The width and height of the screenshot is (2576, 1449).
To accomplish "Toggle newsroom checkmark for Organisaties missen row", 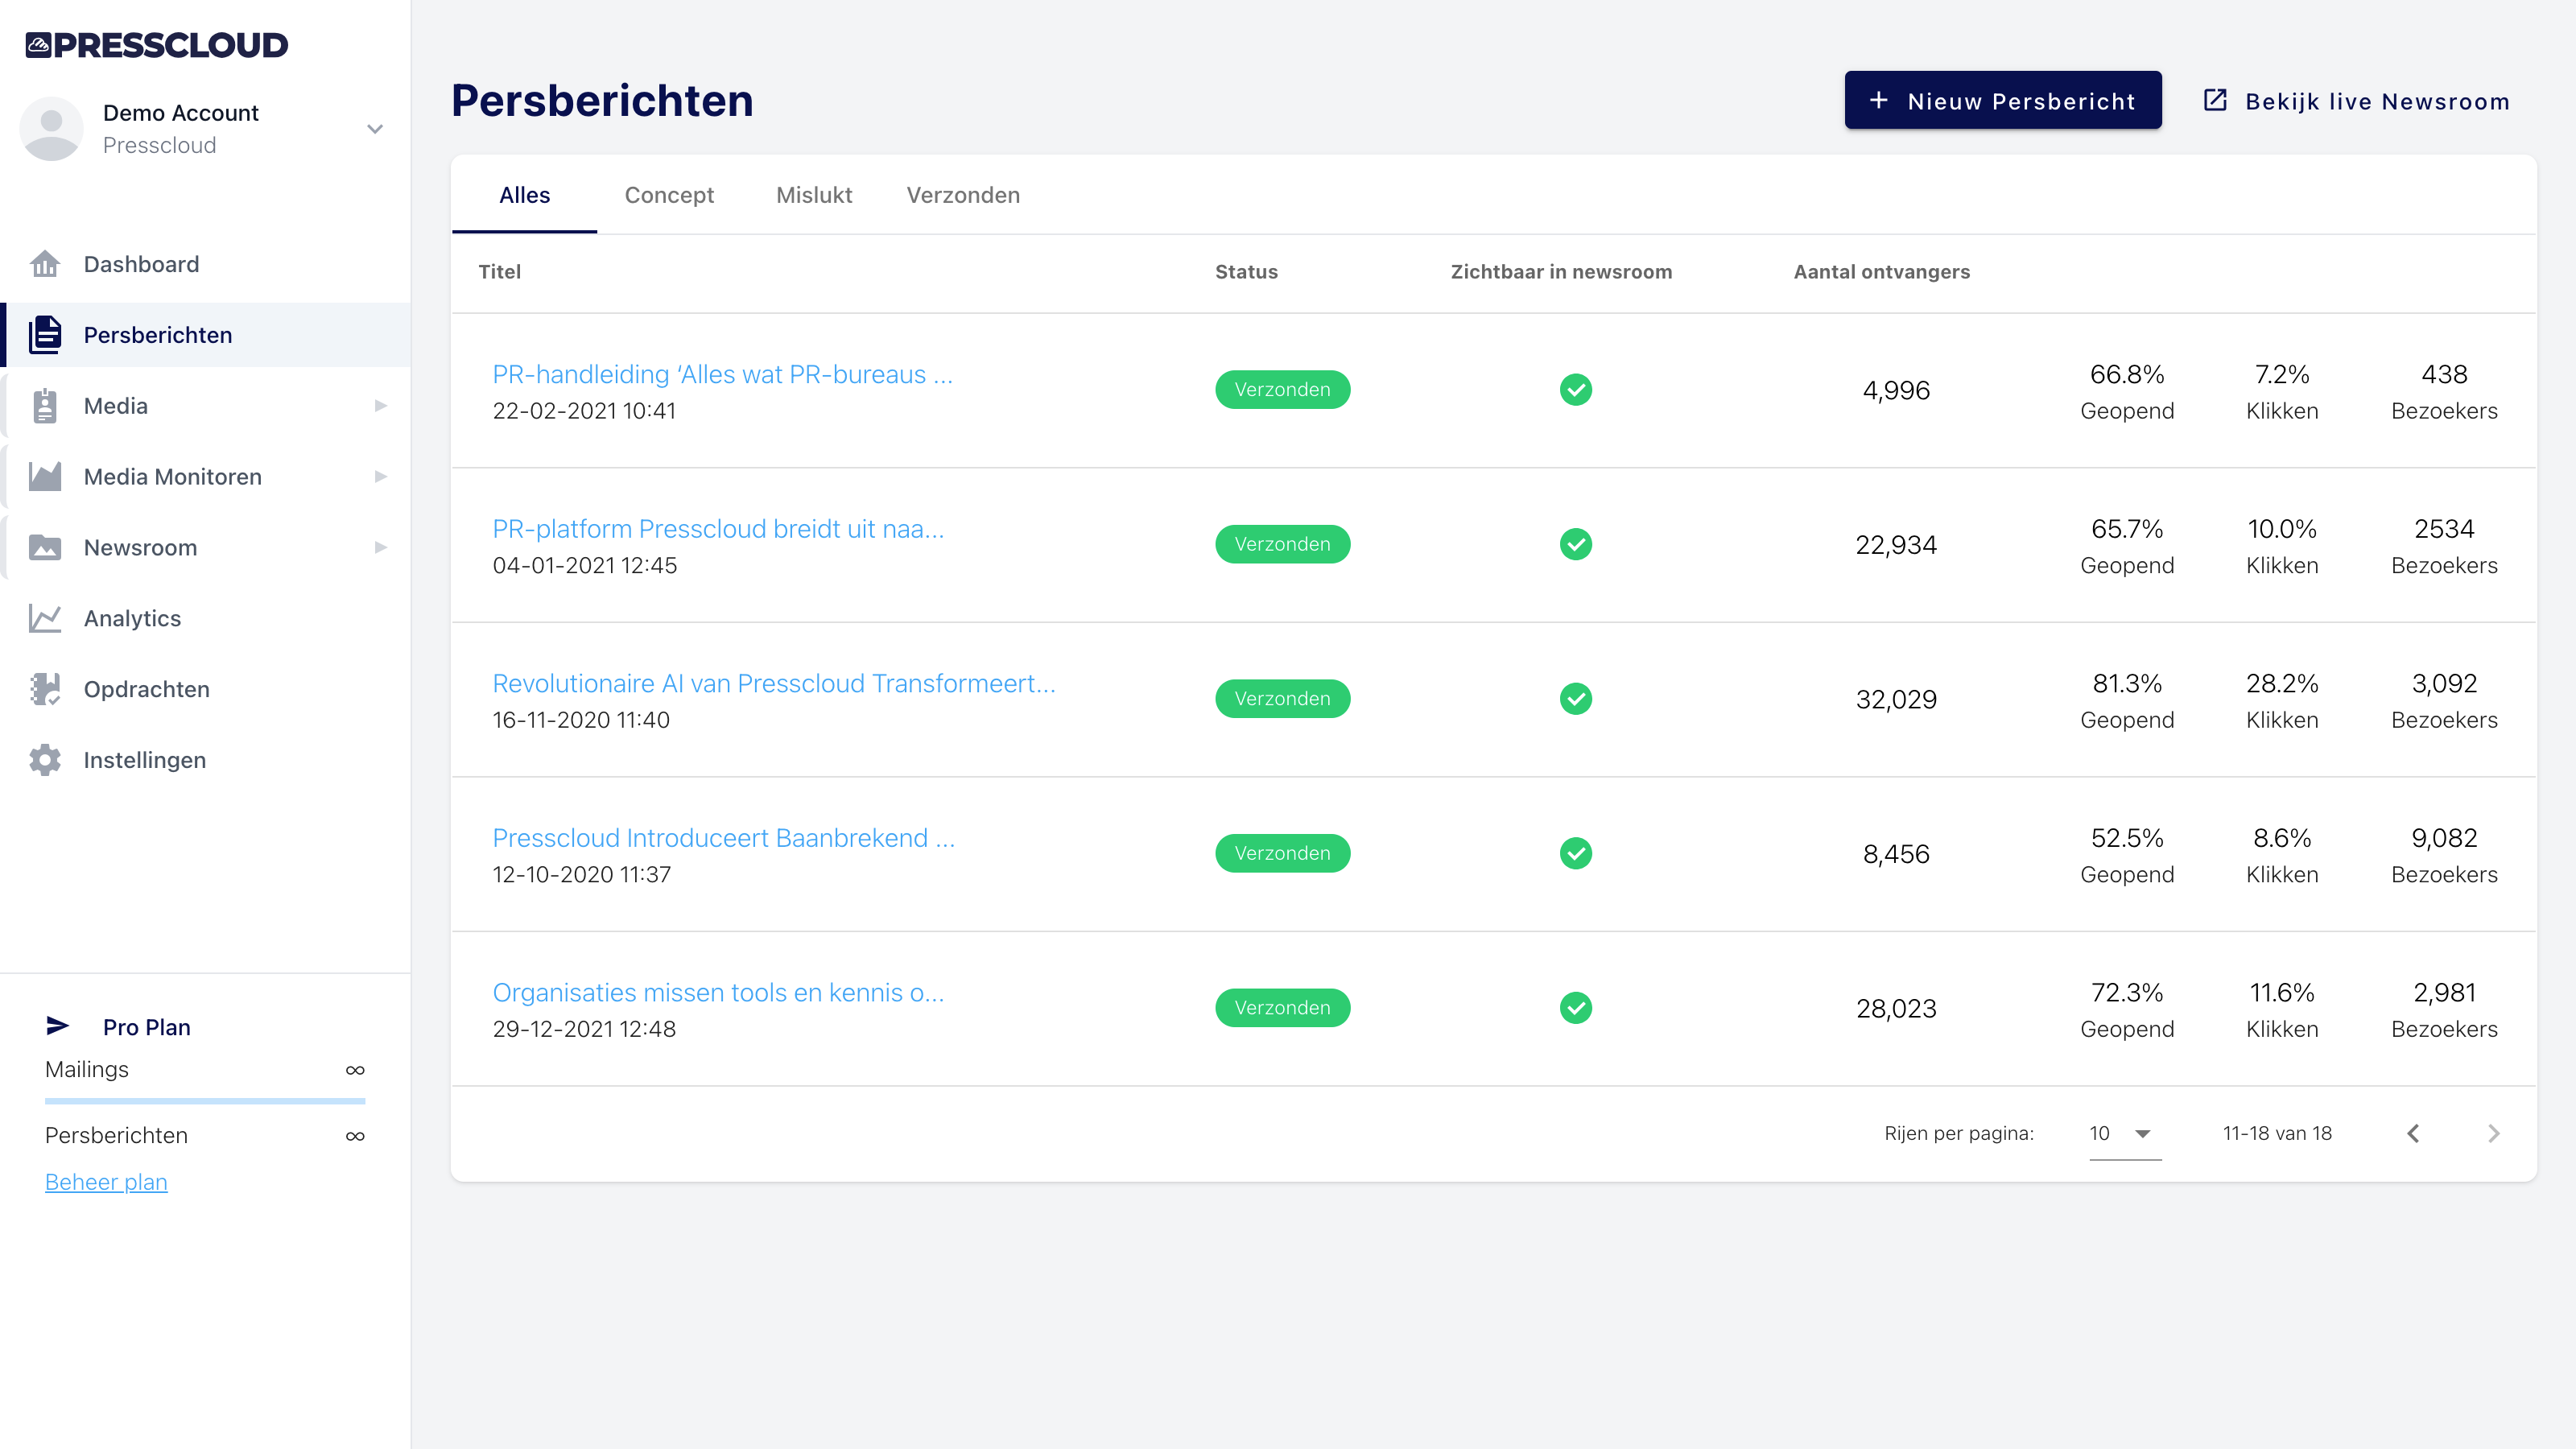I will [1575, 1008].
